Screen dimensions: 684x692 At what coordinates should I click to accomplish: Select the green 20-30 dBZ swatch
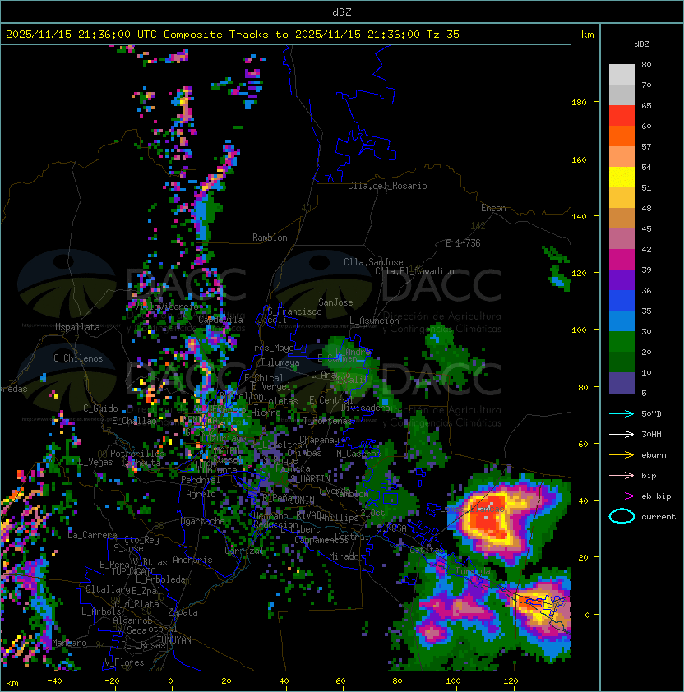tap(622, 342)
